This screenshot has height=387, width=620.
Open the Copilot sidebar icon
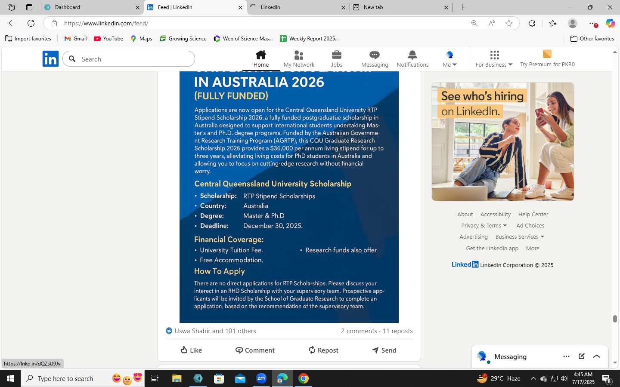(x=610, y=23)
